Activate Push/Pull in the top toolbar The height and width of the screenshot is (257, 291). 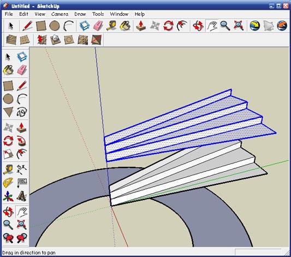pos(141,26)
